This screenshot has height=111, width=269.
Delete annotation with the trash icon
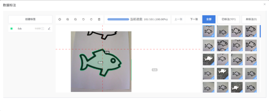99,19
